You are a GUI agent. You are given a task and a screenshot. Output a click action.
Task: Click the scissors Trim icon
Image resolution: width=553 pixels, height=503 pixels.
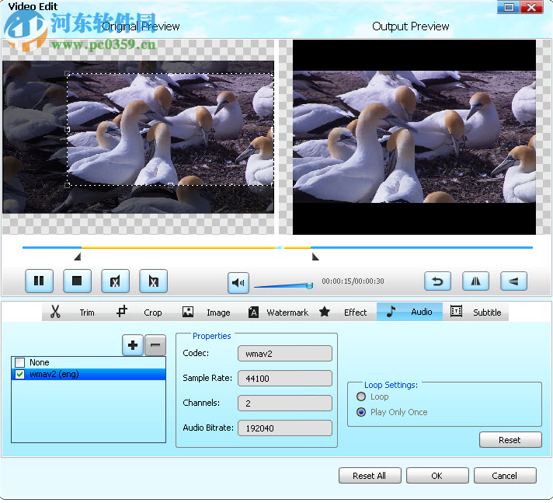coord(55,312)
